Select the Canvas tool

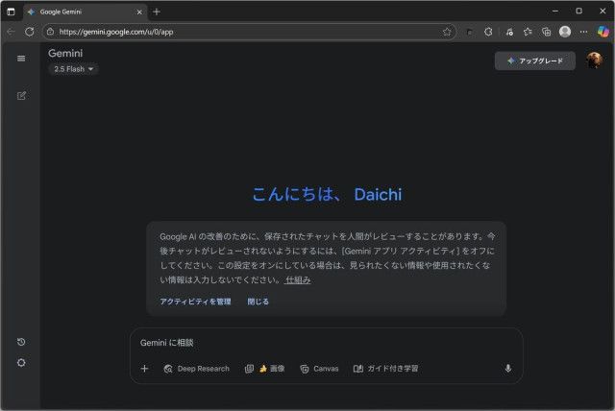319,369
